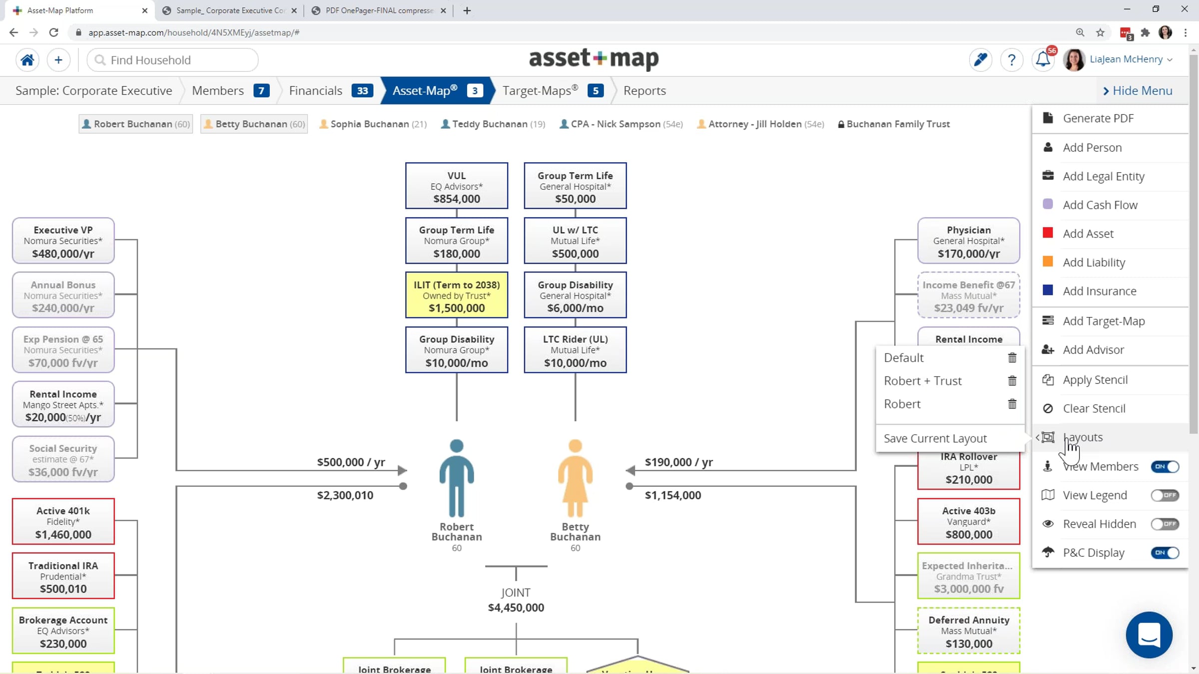Collapse the side menu with Hide Menu
The image size is (1199, 674).
pyautogui.click(x=1138, y=91)
